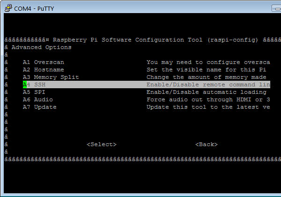This screenshot has width=281, height=197.
Task: Click the 'COM4 - PuTTY' window title
Action: pos(34,8)
